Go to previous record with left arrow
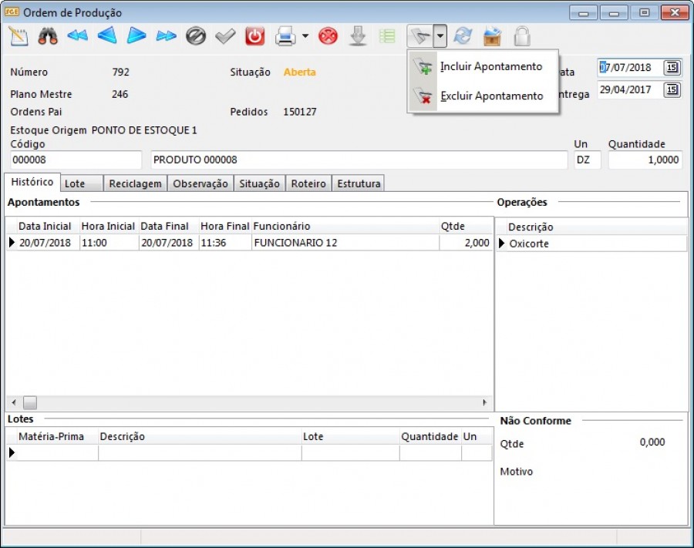This screenshot has height=548, width=694. 107,35
